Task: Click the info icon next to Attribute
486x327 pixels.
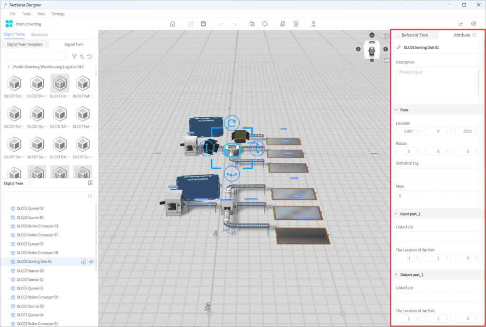Action: coord(474,35)
